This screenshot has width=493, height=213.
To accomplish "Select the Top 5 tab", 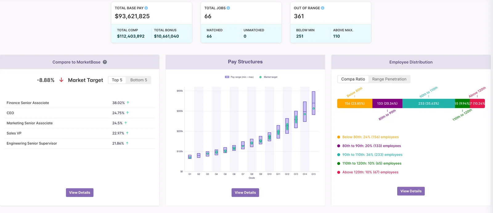I will (117, 80).
